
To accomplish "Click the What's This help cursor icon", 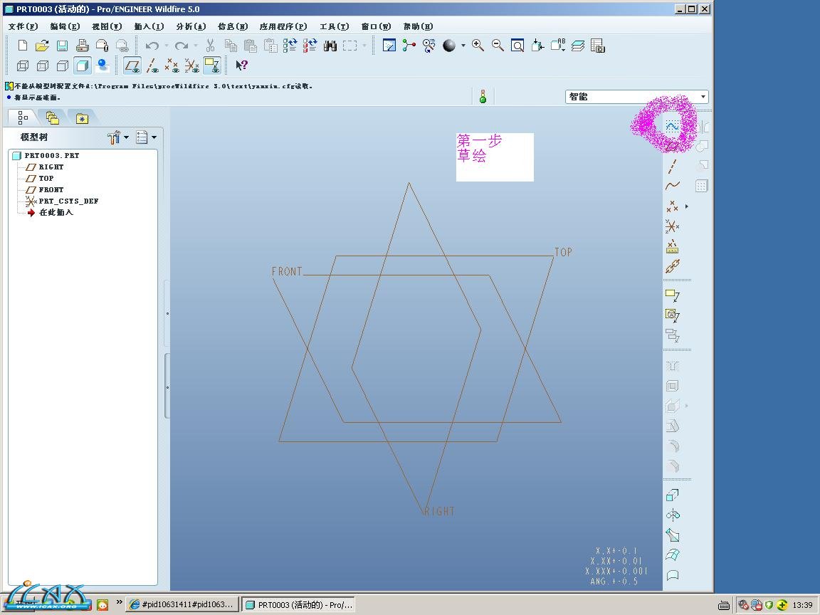I will pyautogui.click(x=242, y=65).
